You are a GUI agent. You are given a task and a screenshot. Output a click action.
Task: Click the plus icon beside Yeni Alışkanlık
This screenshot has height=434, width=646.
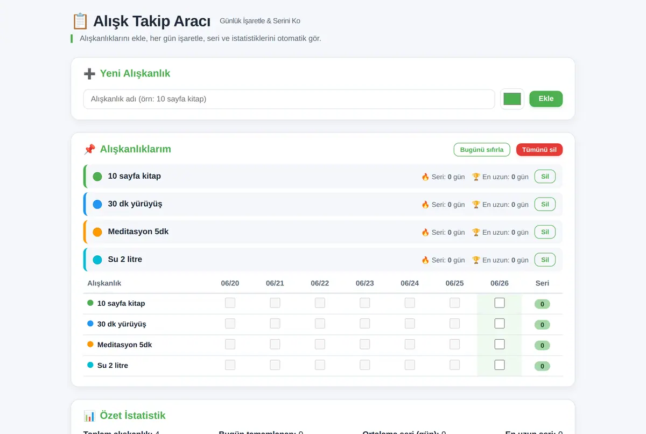(89, 74)
